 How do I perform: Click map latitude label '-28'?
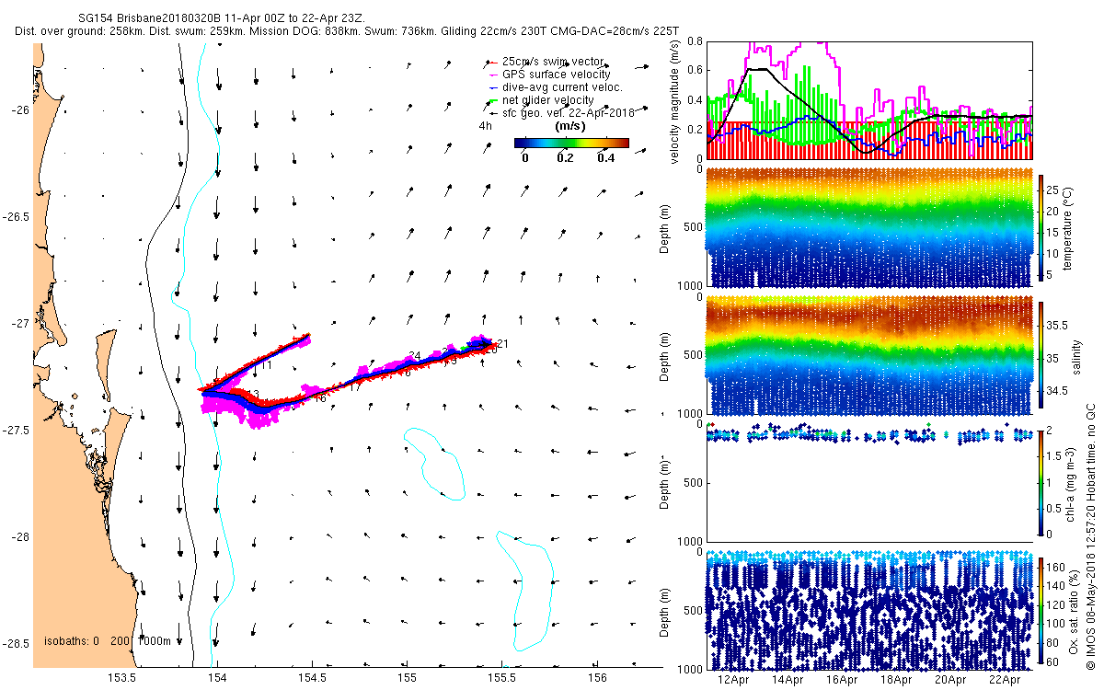point(21,537)
